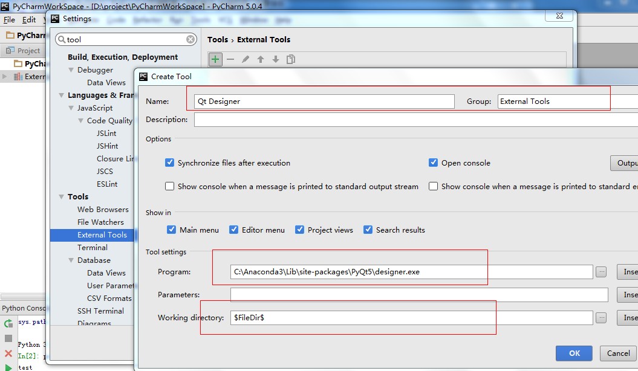Collapse the Tools tree section

pyautogui.click(x=62, y=196)
